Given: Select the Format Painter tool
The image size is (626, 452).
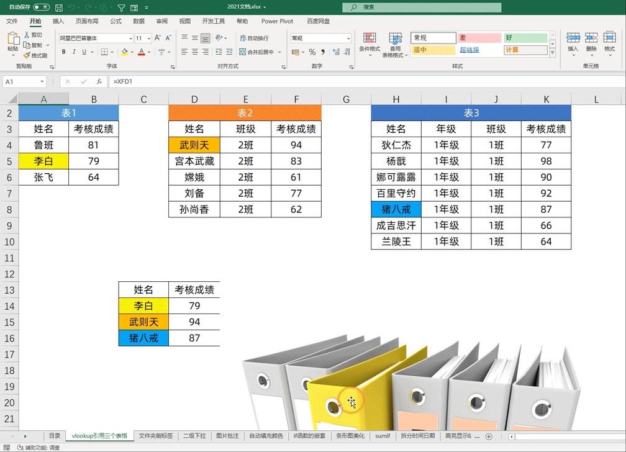Looking at the screenshot, I should (x=34, y=55).
